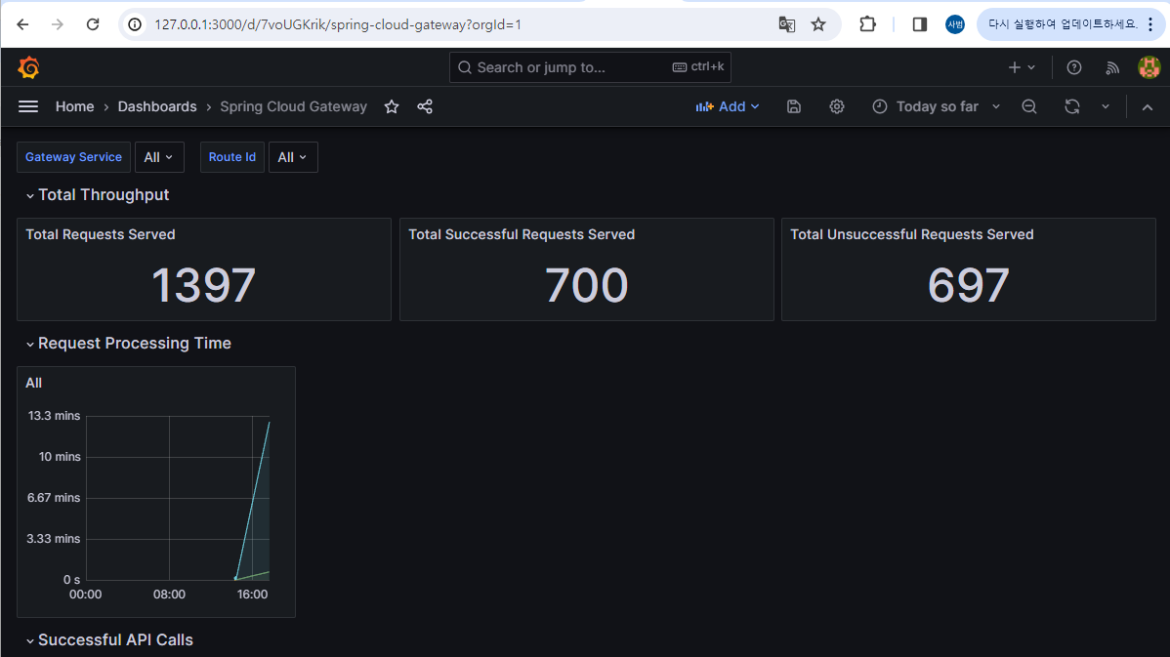
Task: Click Spring Cloud Gateway breadcrumb
Action: 293,106
